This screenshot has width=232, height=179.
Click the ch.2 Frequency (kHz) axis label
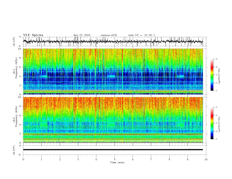point(16,116)
